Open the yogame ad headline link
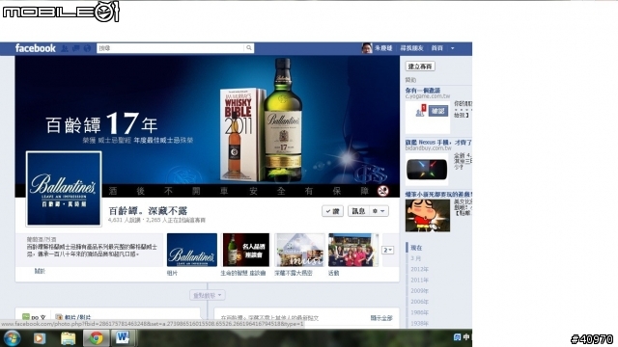The image size is (618, 347). (x=423, y=90)
